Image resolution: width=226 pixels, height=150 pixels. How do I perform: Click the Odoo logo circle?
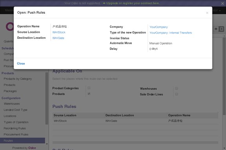[10, 27]
